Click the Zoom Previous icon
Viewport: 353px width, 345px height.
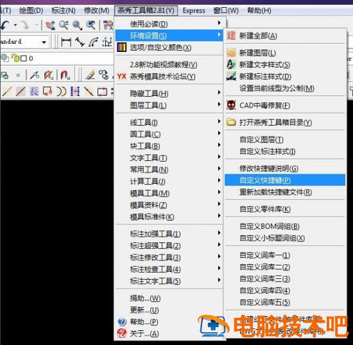pyautogui.click(x=91, y=25)
